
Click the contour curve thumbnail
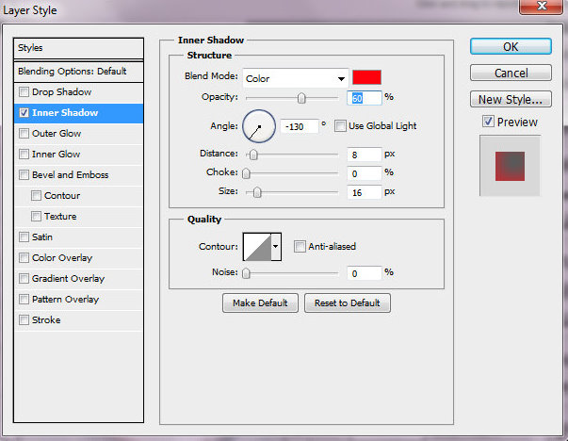point(258,247)
